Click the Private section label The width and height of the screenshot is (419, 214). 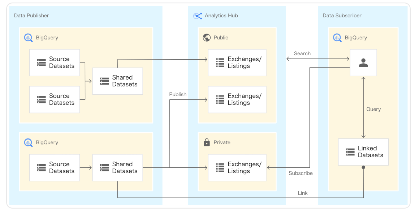click(x=222, y=142)
